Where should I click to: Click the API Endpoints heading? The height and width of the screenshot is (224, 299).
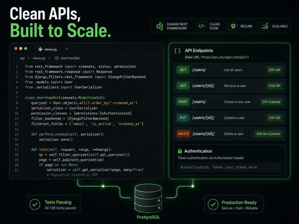[199, 50]
